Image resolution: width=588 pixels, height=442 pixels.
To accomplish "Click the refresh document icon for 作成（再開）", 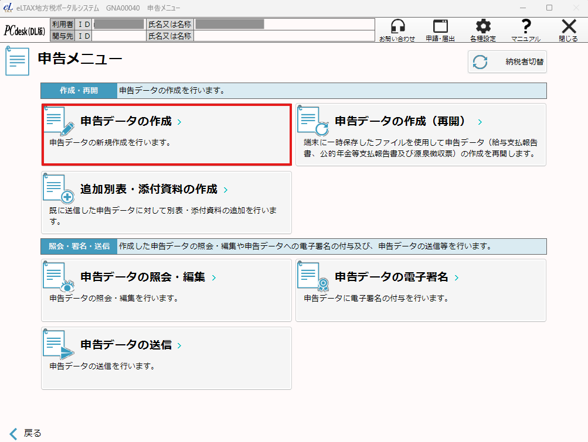I will click(314, 121).
